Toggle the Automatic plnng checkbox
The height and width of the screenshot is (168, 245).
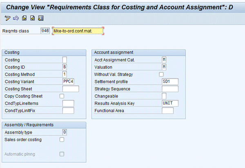(62, 154)
